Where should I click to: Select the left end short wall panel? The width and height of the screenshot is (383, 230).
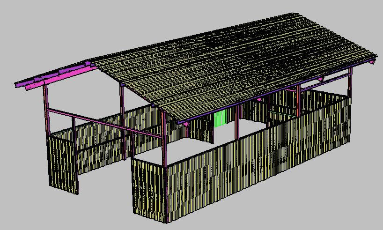(63, 164)
